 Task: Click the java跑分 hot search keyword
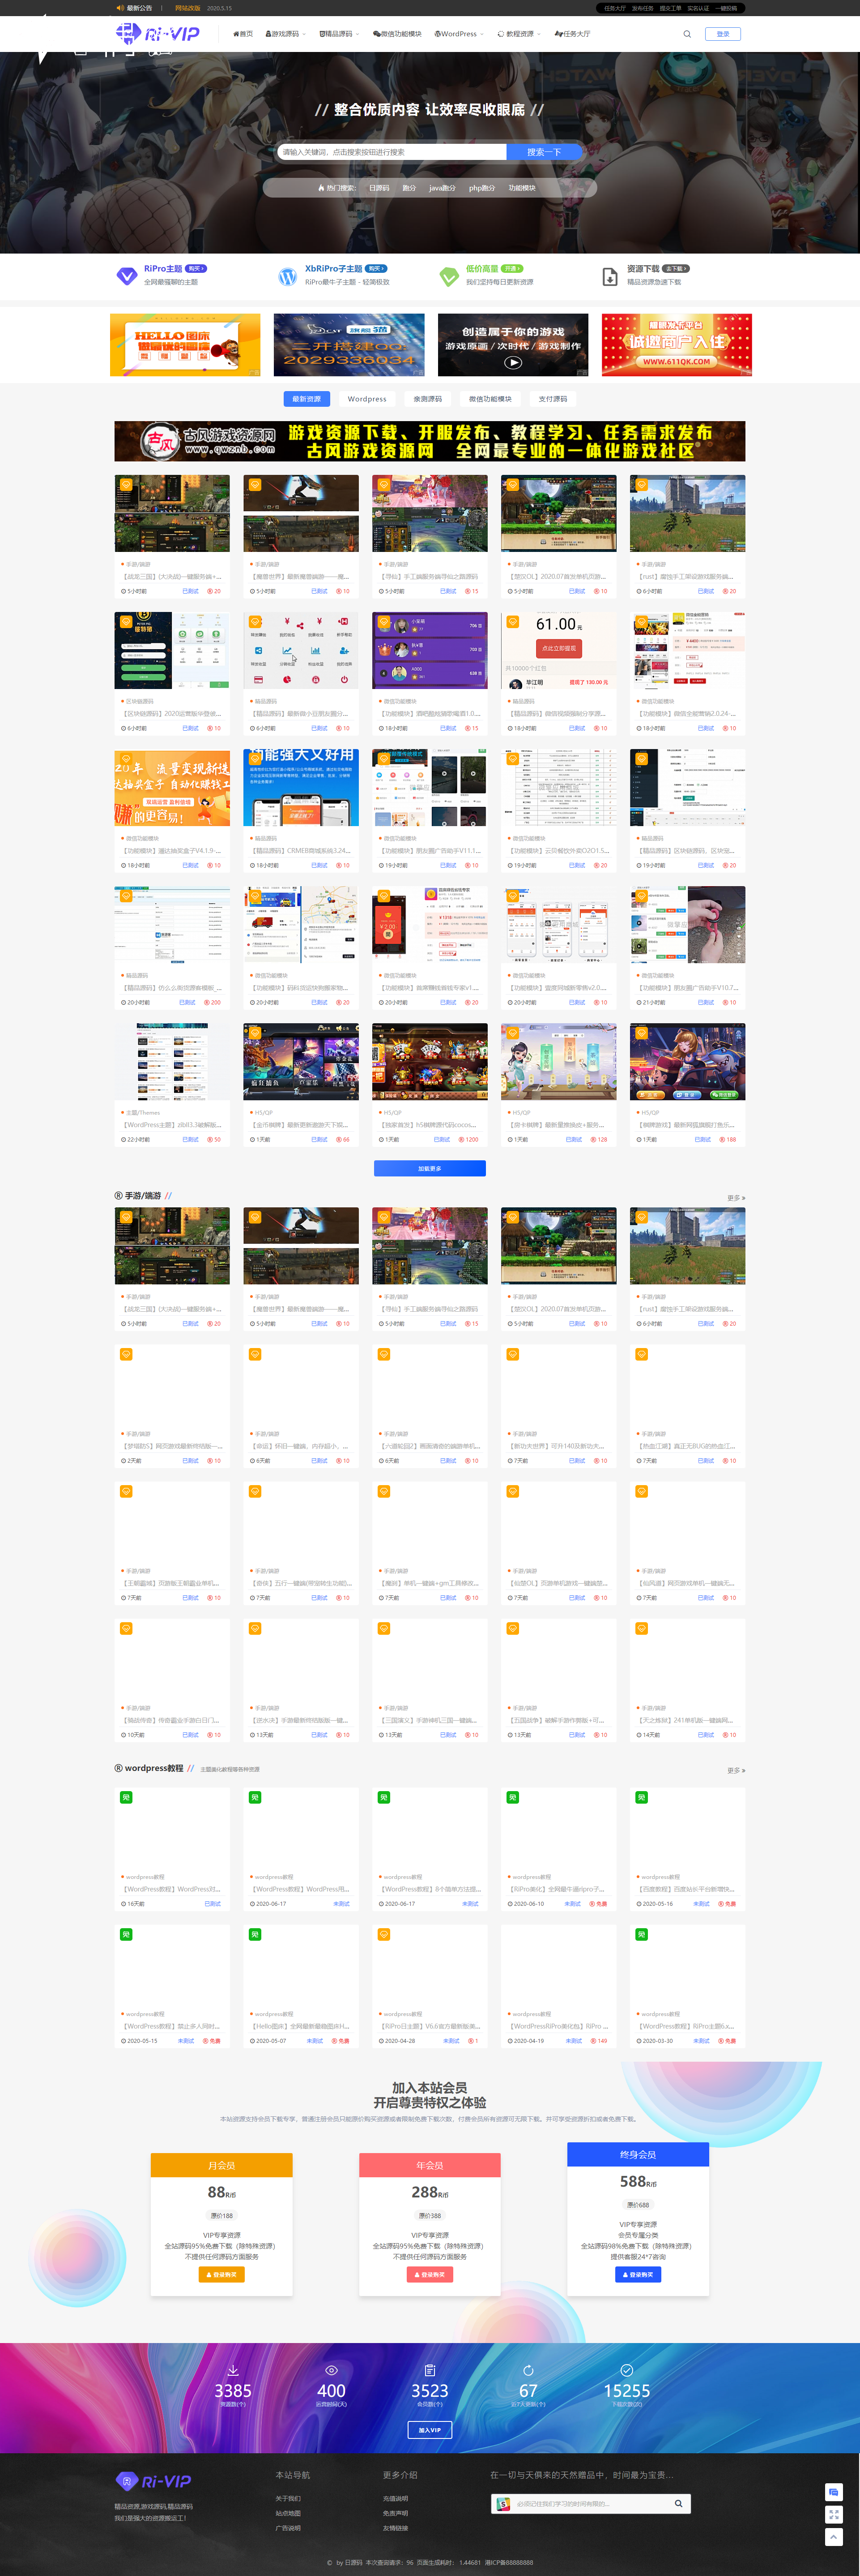click(x=443, y=188)
